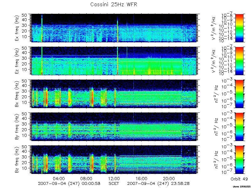Click the Ex spectrogram color bar
Image resolution: width=251 pixels, height=188 pixels.
pyautogui.click(x=239, y=28)
